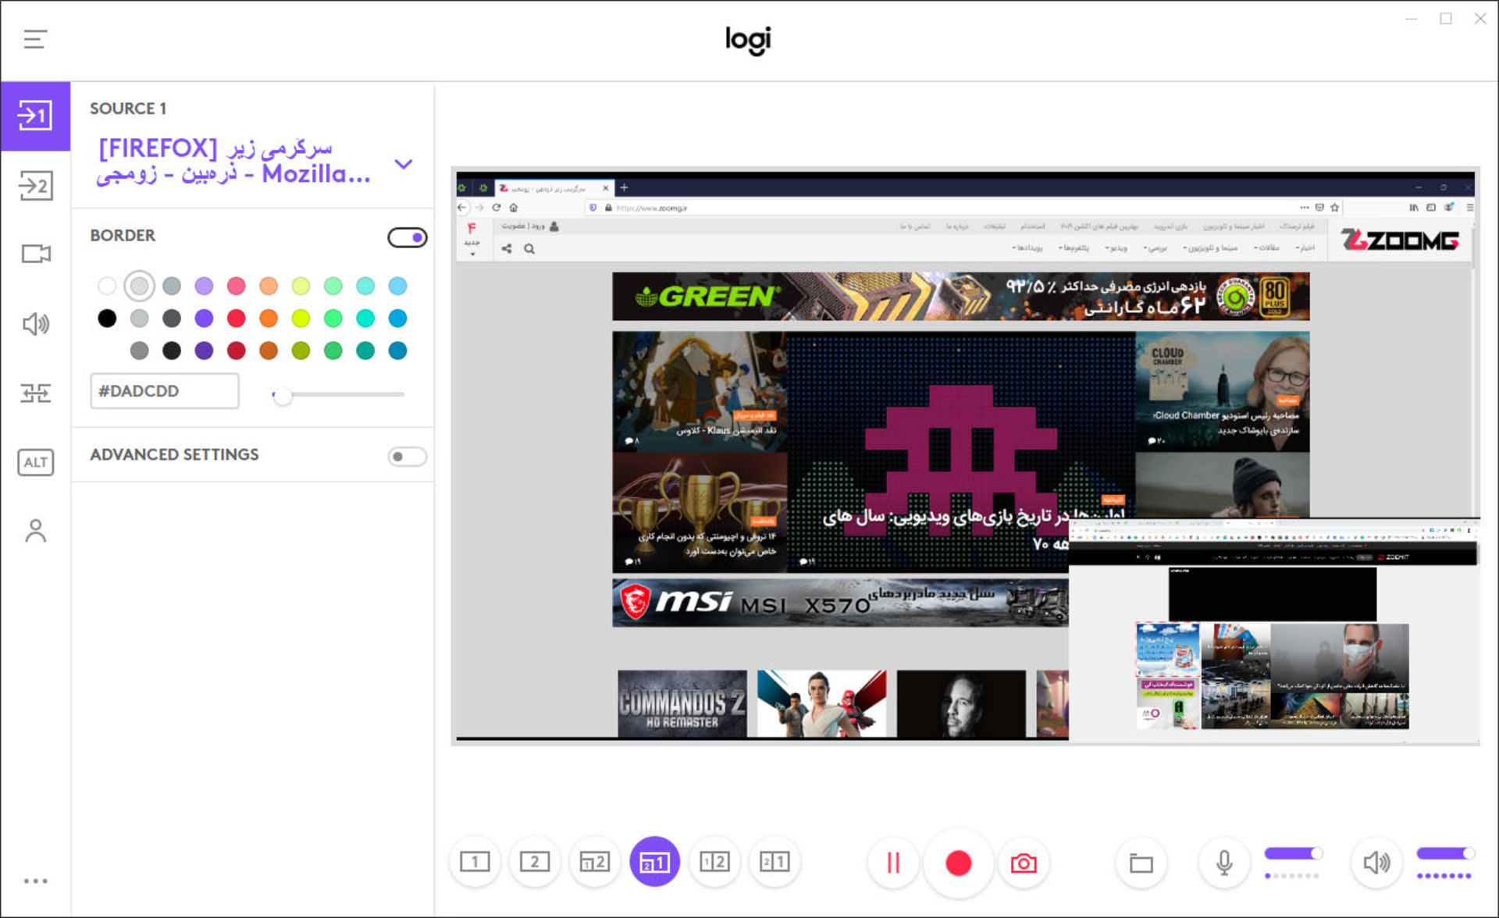Viewport: 1499px width, 918px height.
Task: Click the picture-in-picture source 2 preview overlay
Action: (x=1274, y=631)
